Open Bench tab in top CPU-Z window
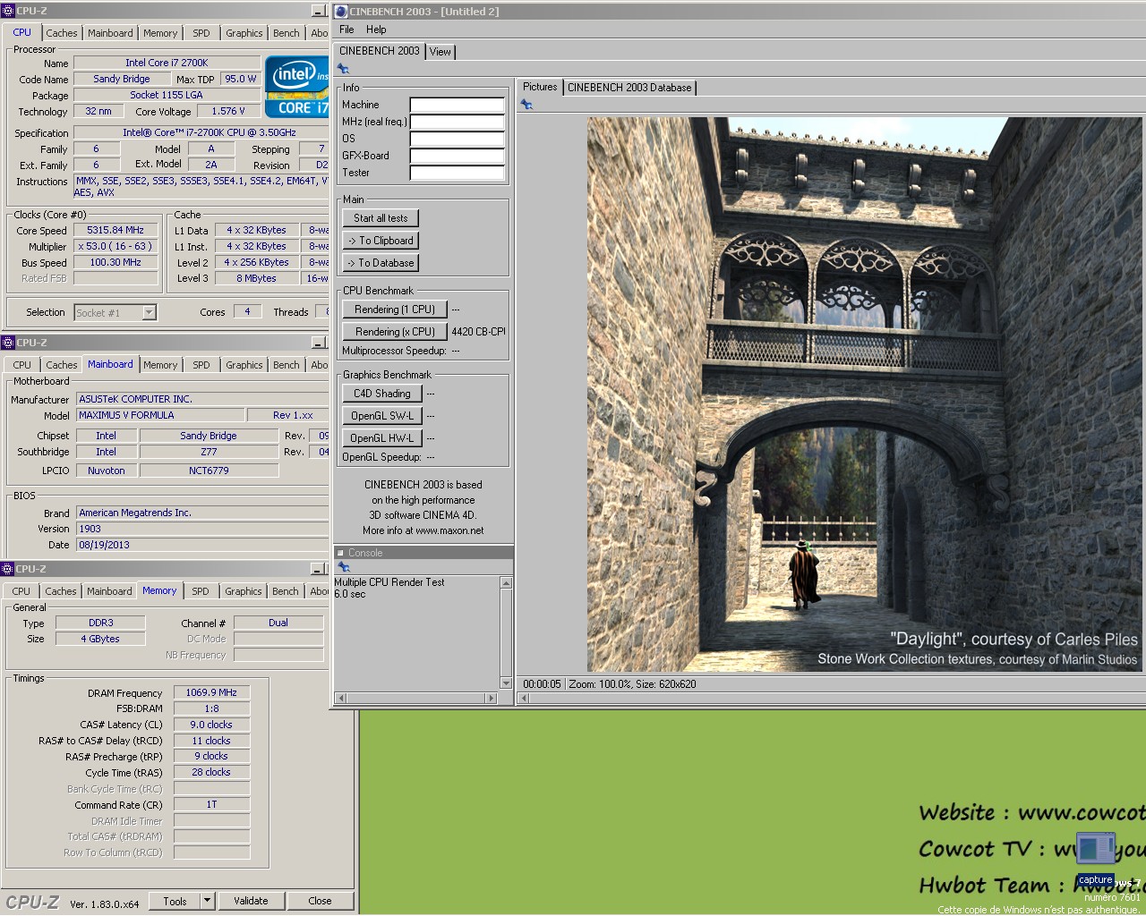This screenshot has height=916, width=1146. point(286,33)
